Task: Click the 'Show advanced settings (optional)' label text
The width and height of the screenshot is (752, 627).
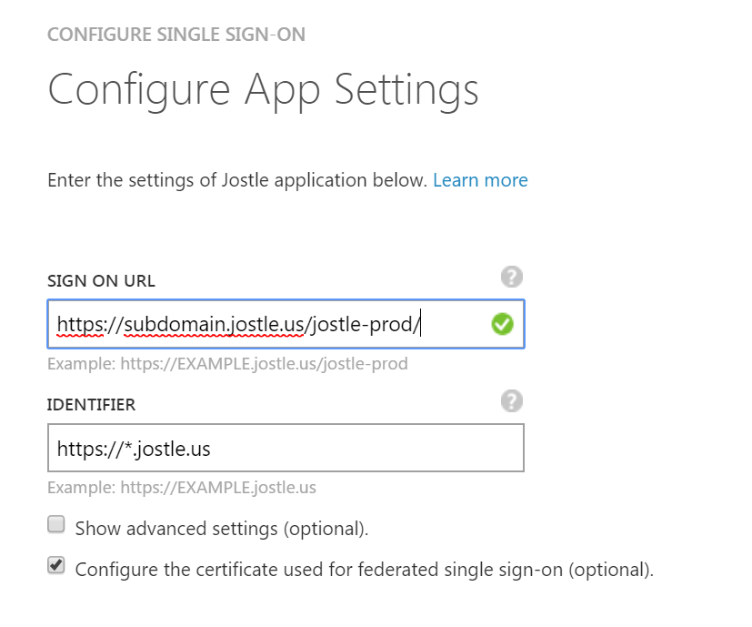Action: [x=222, y=529]
